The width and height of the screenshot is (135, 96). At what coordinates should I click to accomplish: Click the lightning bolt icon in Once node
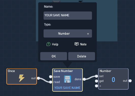point(22,78)
